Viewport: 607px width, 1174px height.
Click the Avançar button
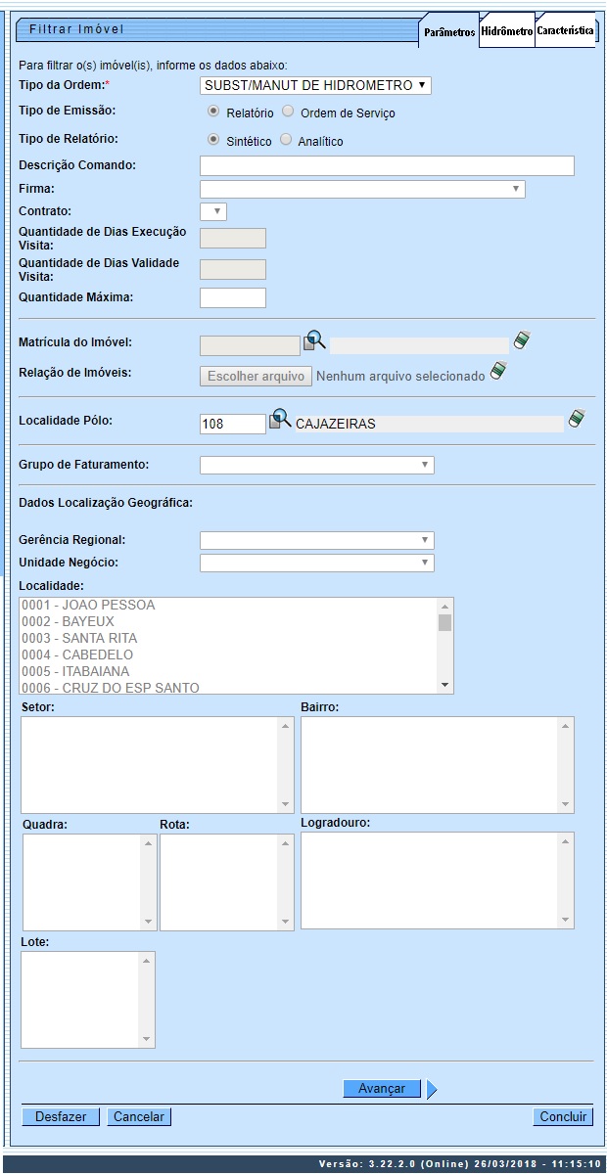coord(381,1089)
